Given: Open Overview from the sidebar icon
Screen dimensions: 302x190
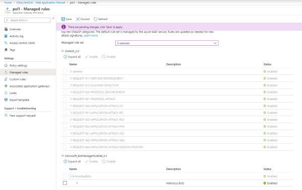Looking at the screenshot, I should [x=6, y=29].
